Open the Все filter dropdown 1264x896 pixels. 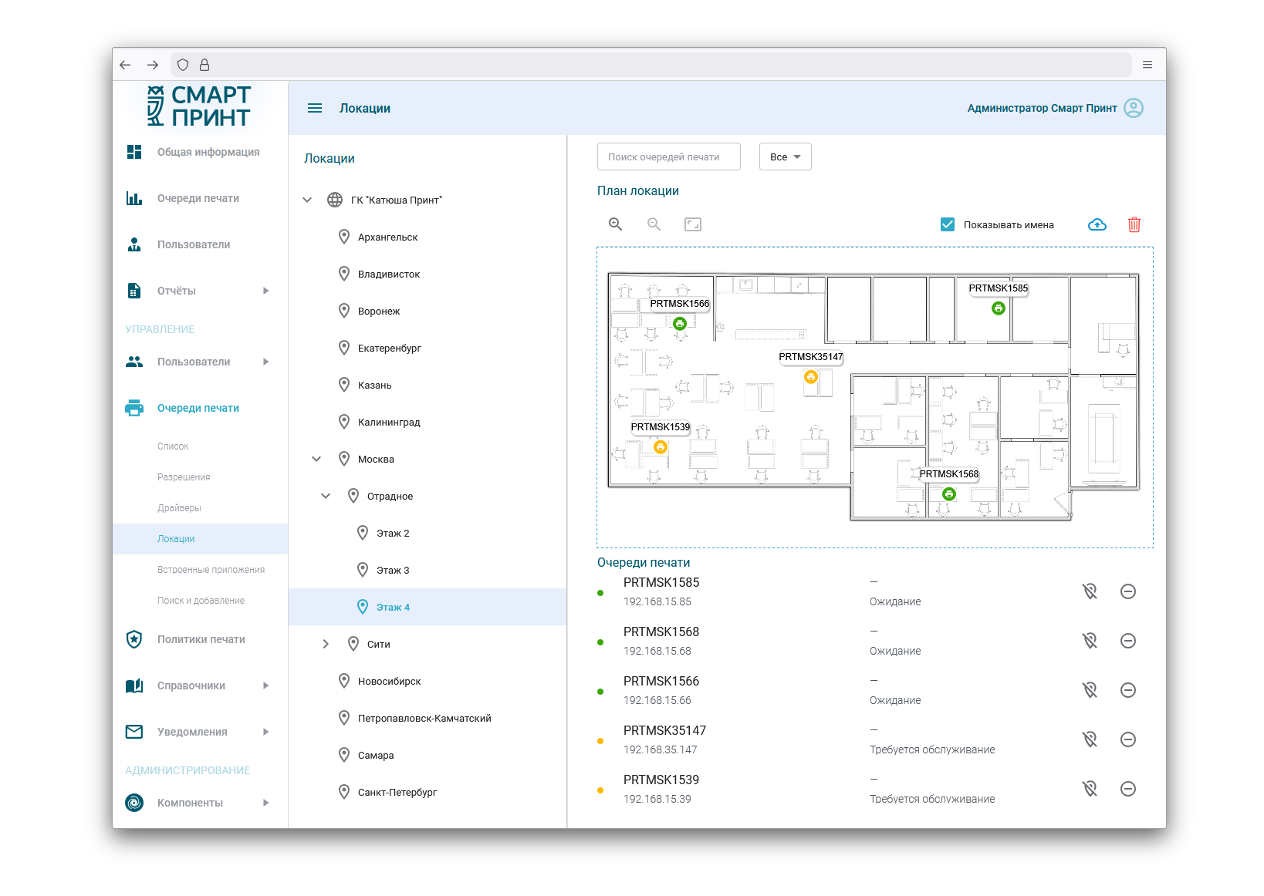(785, 157)
